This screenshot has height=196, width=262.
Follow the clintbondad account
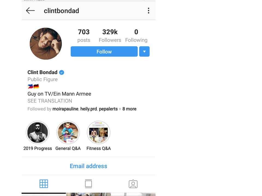[x=104, y=51]
